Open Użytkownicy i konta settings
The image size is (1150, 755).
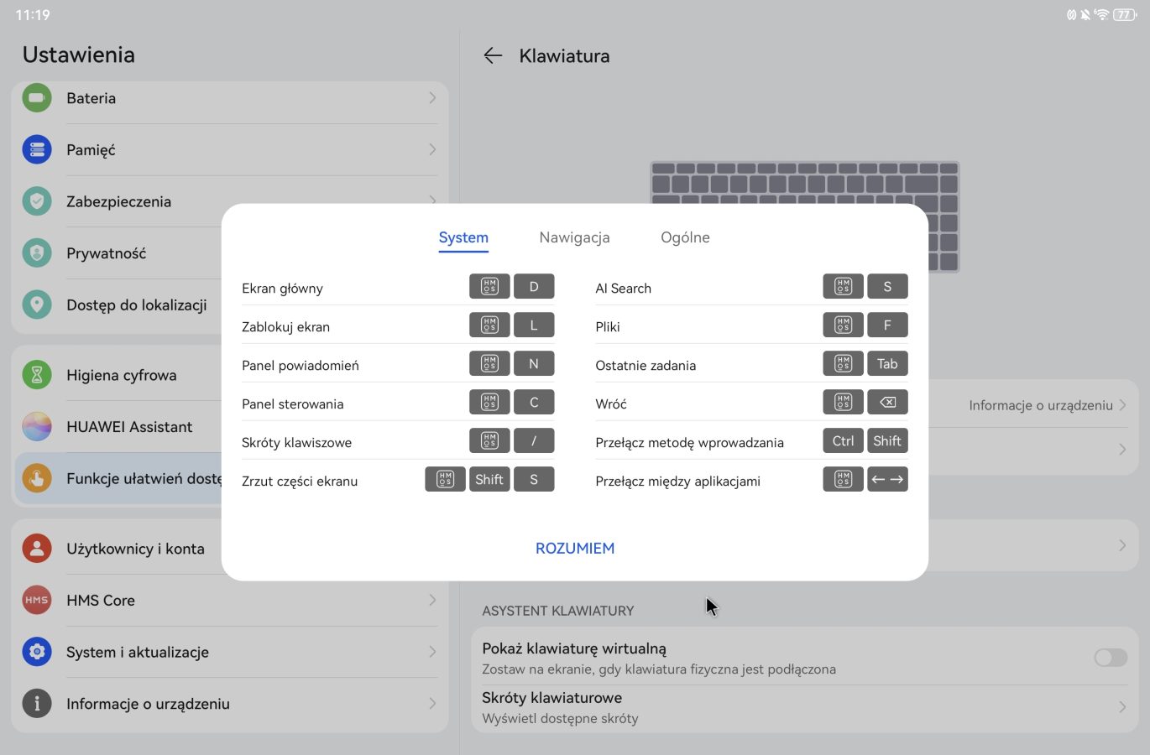pos(135,549)
